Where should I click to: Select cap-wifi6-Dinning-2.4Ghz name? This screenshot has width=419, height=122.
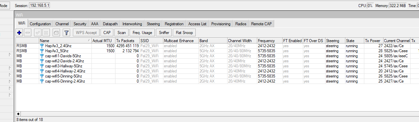[65, 81]
